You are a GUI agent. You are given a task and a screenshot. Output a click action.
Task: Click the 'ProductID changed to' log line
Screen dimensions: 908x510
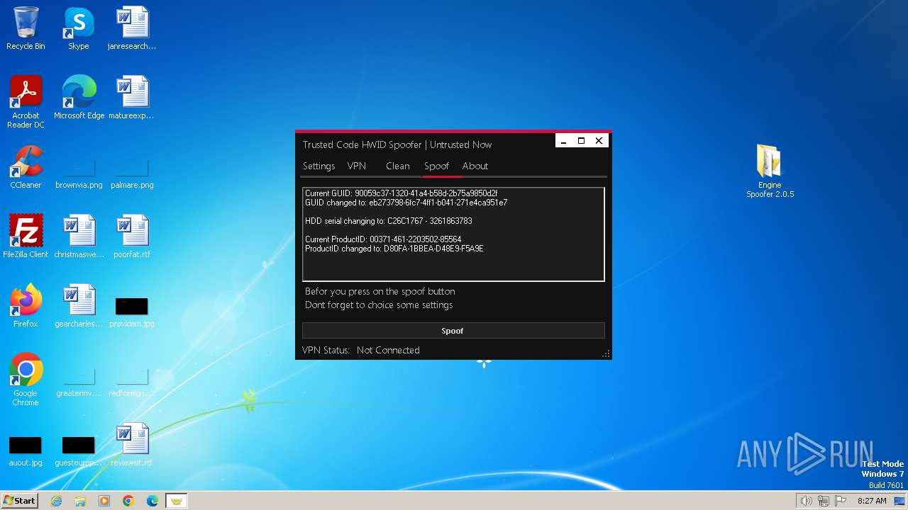[x=394, y=249]
